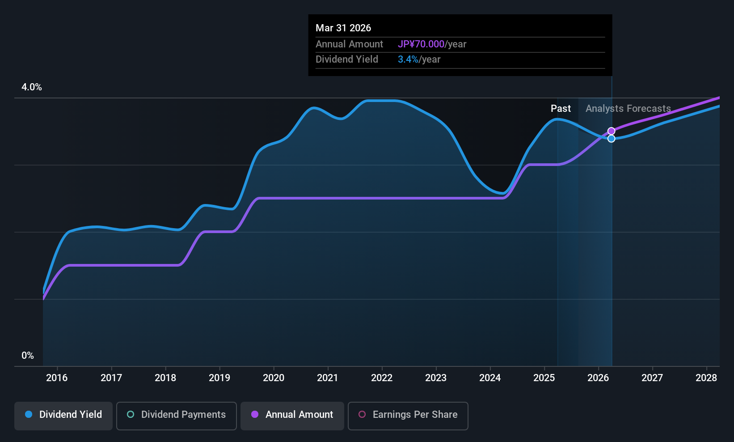The image size is (734, 442).
Task: Click the teal Dividend Payments circle icon
Action: (130, 415)
